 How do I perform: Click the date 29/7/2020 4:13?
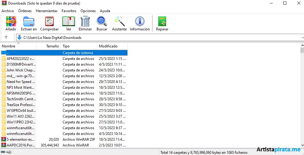(x=112, y=82)
